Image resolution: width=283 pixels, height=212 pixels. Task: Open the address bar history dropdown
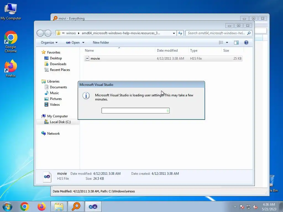click(x=174, y=33)
